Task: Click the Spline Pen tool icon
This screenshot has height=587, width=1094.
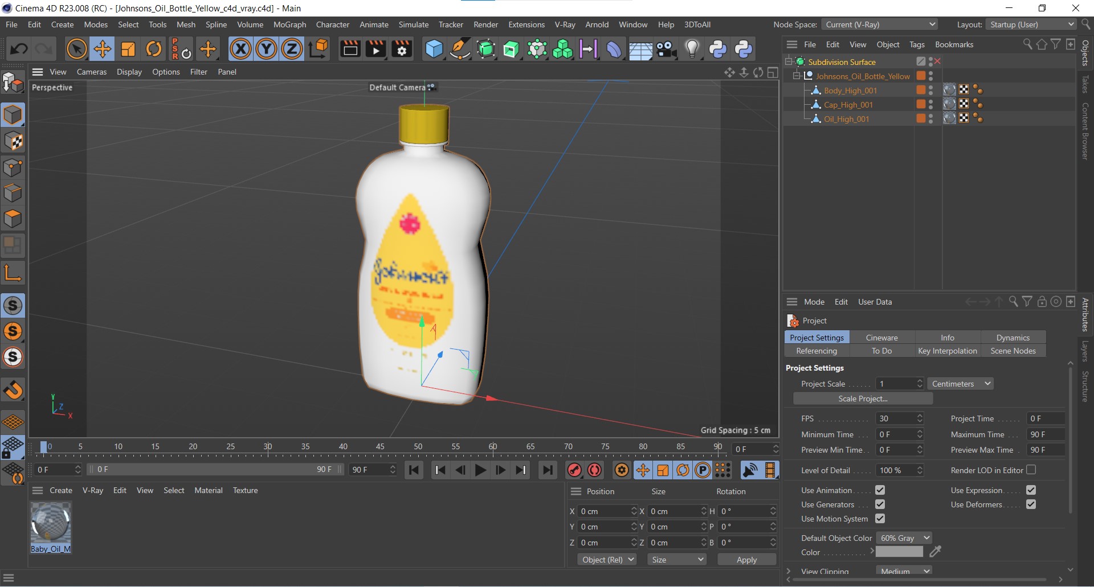Action: (x=459, y=49)
